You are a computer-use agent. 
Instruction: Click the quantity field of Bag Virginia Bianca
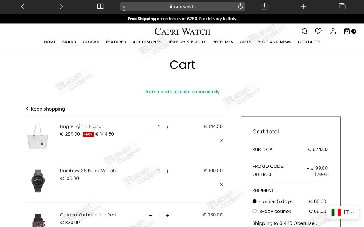pos(159,127)
